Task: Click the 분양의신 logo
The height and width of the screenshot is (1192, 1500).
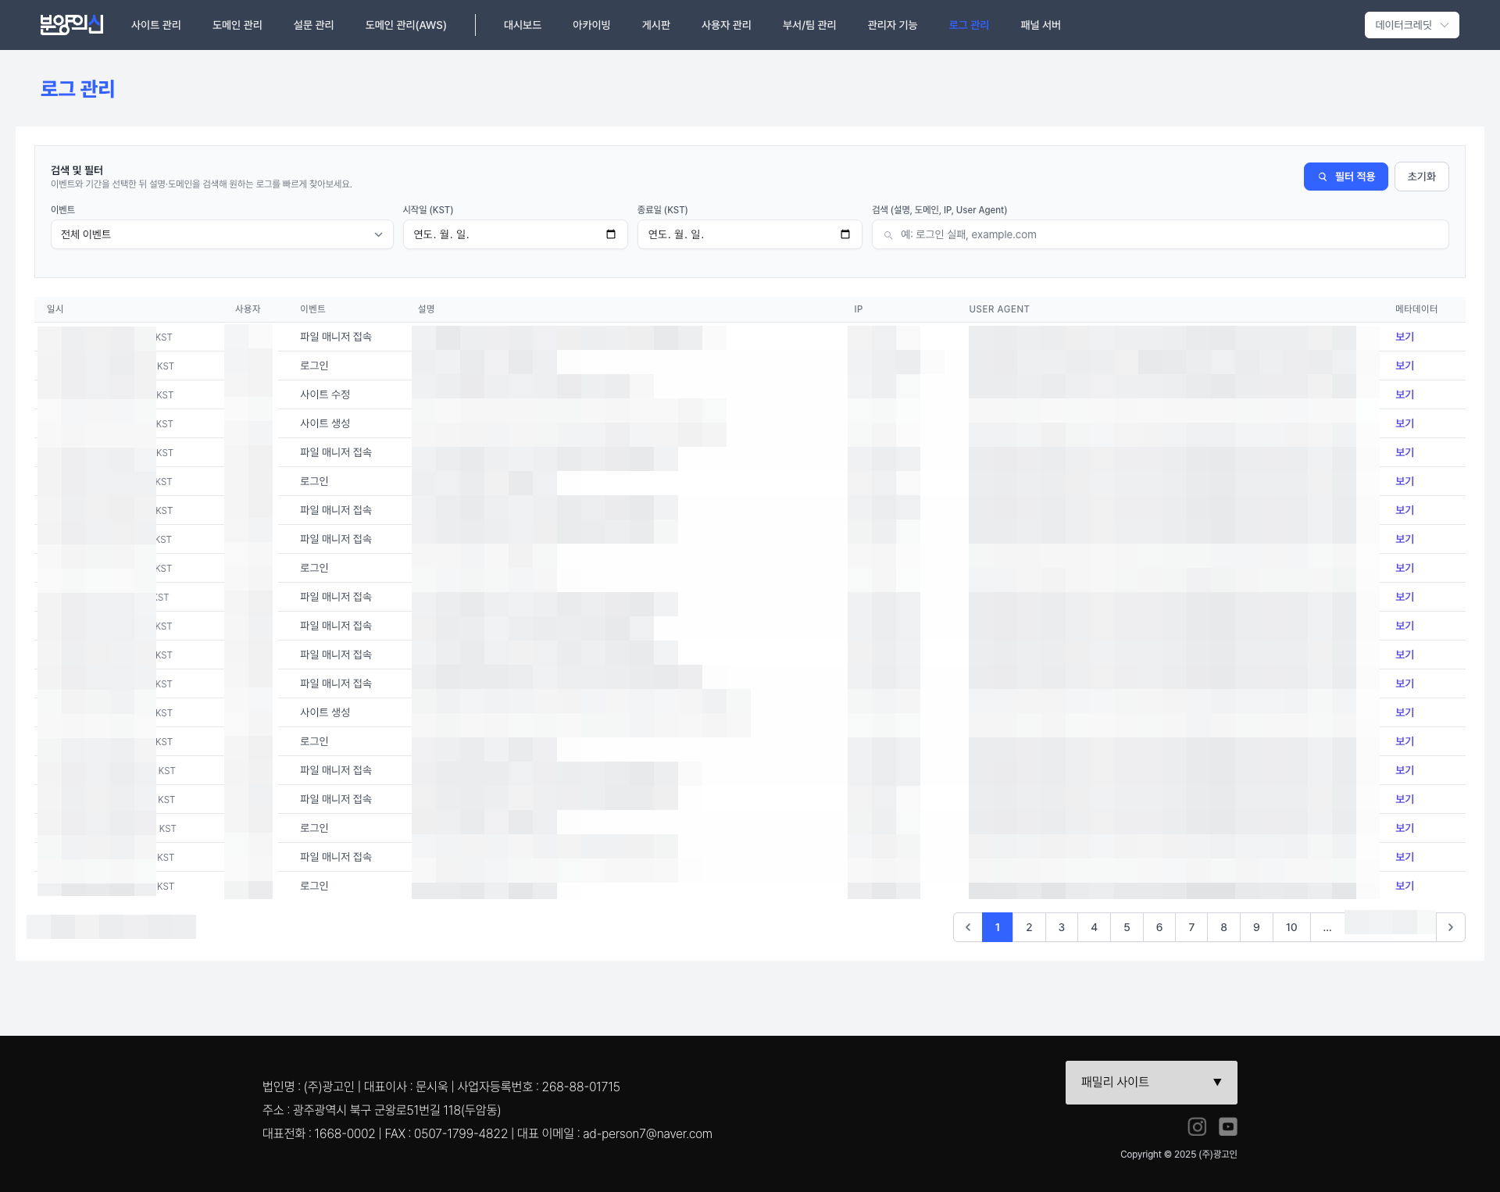Action: [x=71, y=24]
